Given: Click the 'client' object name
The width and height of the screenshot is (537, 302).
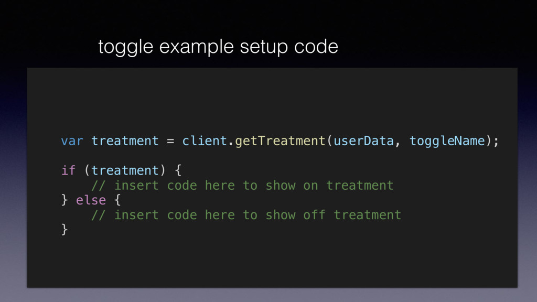Looking at the screenshot, I should point(204,141).
